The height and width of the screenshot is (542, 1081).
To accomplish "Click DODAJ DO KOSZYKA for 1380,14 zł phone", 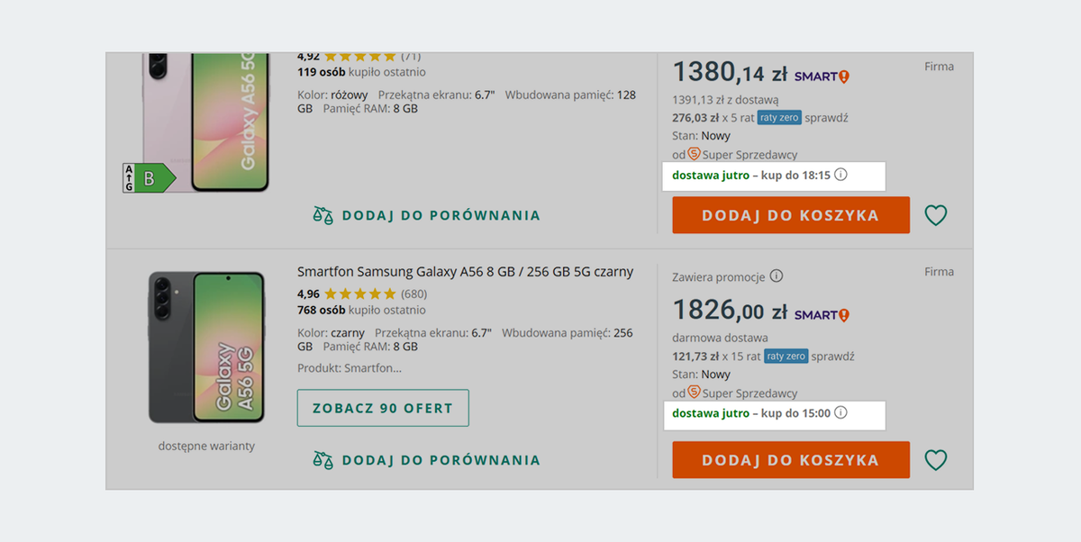I will [790, 215].
